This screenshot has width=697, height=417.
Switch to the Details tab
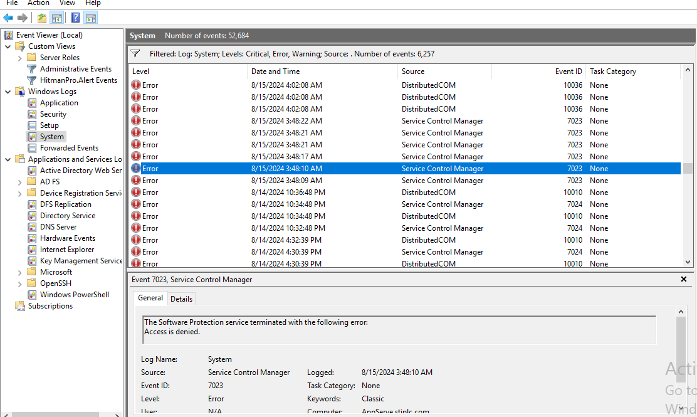click(181, 298)
